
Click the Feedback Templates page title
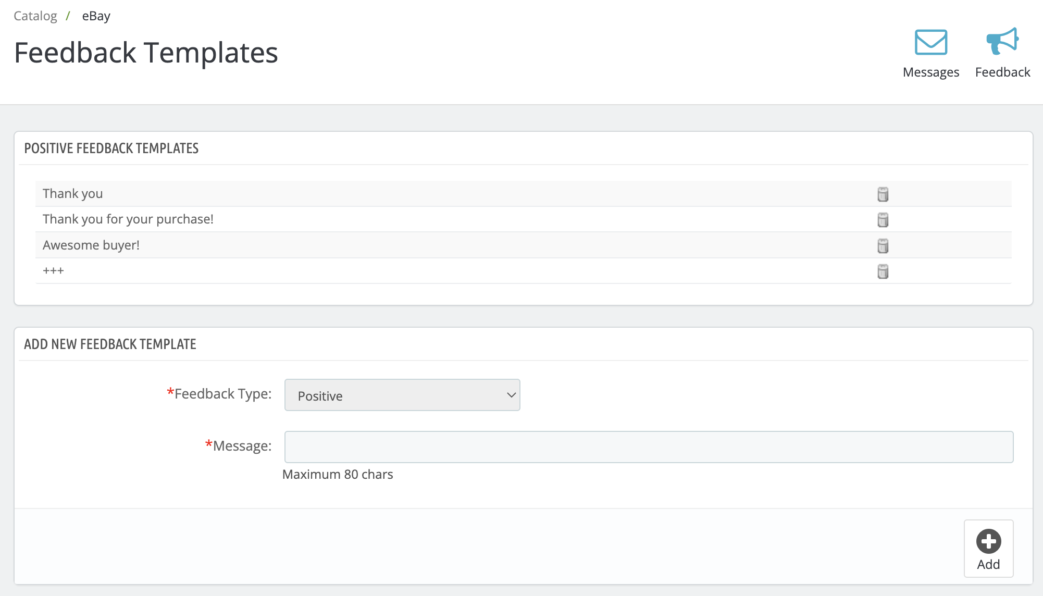point(146,52)
